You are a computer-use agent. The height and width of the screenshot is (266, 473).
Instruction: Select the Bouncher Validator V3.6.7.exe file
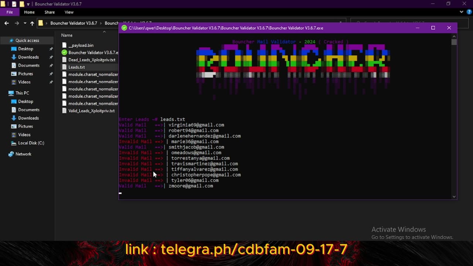click(93, 52)
